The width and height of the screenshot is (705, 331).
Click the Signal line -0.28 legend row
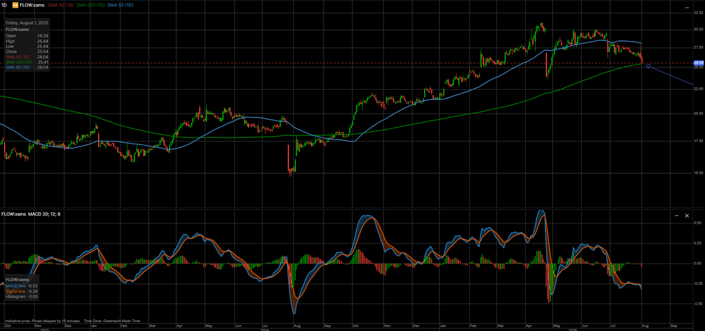pyautogui.click(x=21, y=291)
